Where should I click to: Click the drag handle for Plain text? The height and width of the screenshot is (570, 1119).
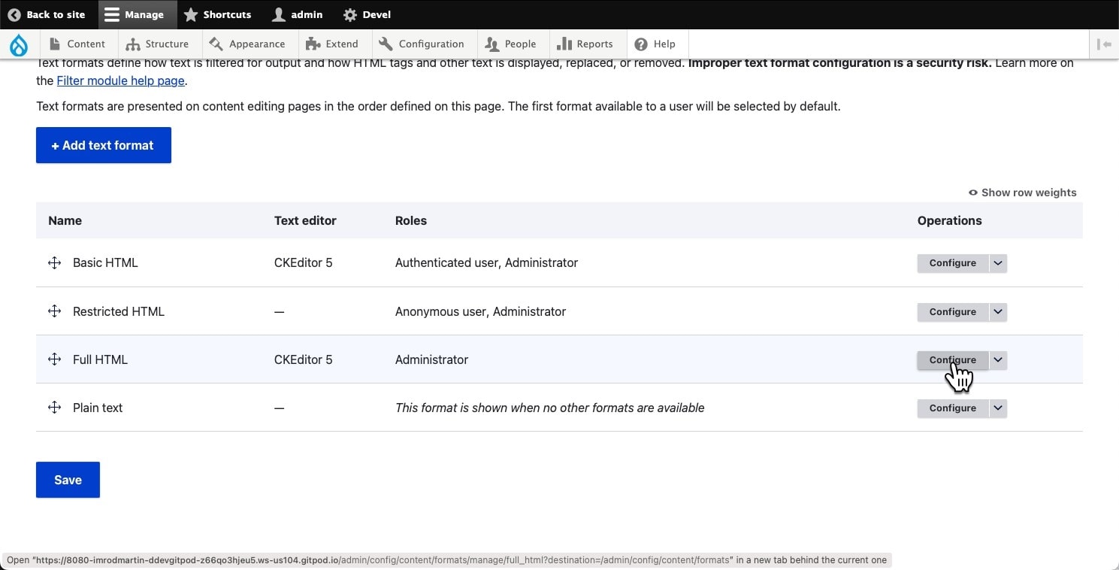click(54, 408)
